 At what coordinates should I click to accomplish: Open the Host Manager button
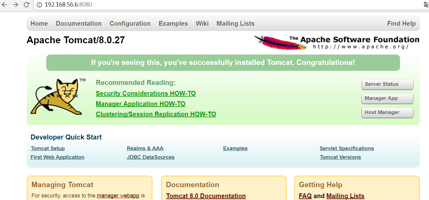(387, 113)
